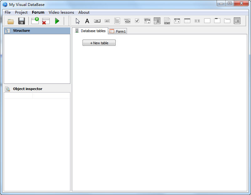Click the New table button

[99, 43]
